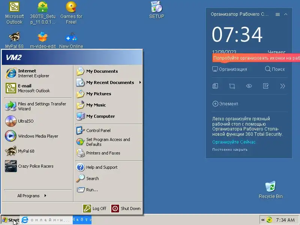Click red tooltip Попробуйте организовать иконки

point(256,58)
